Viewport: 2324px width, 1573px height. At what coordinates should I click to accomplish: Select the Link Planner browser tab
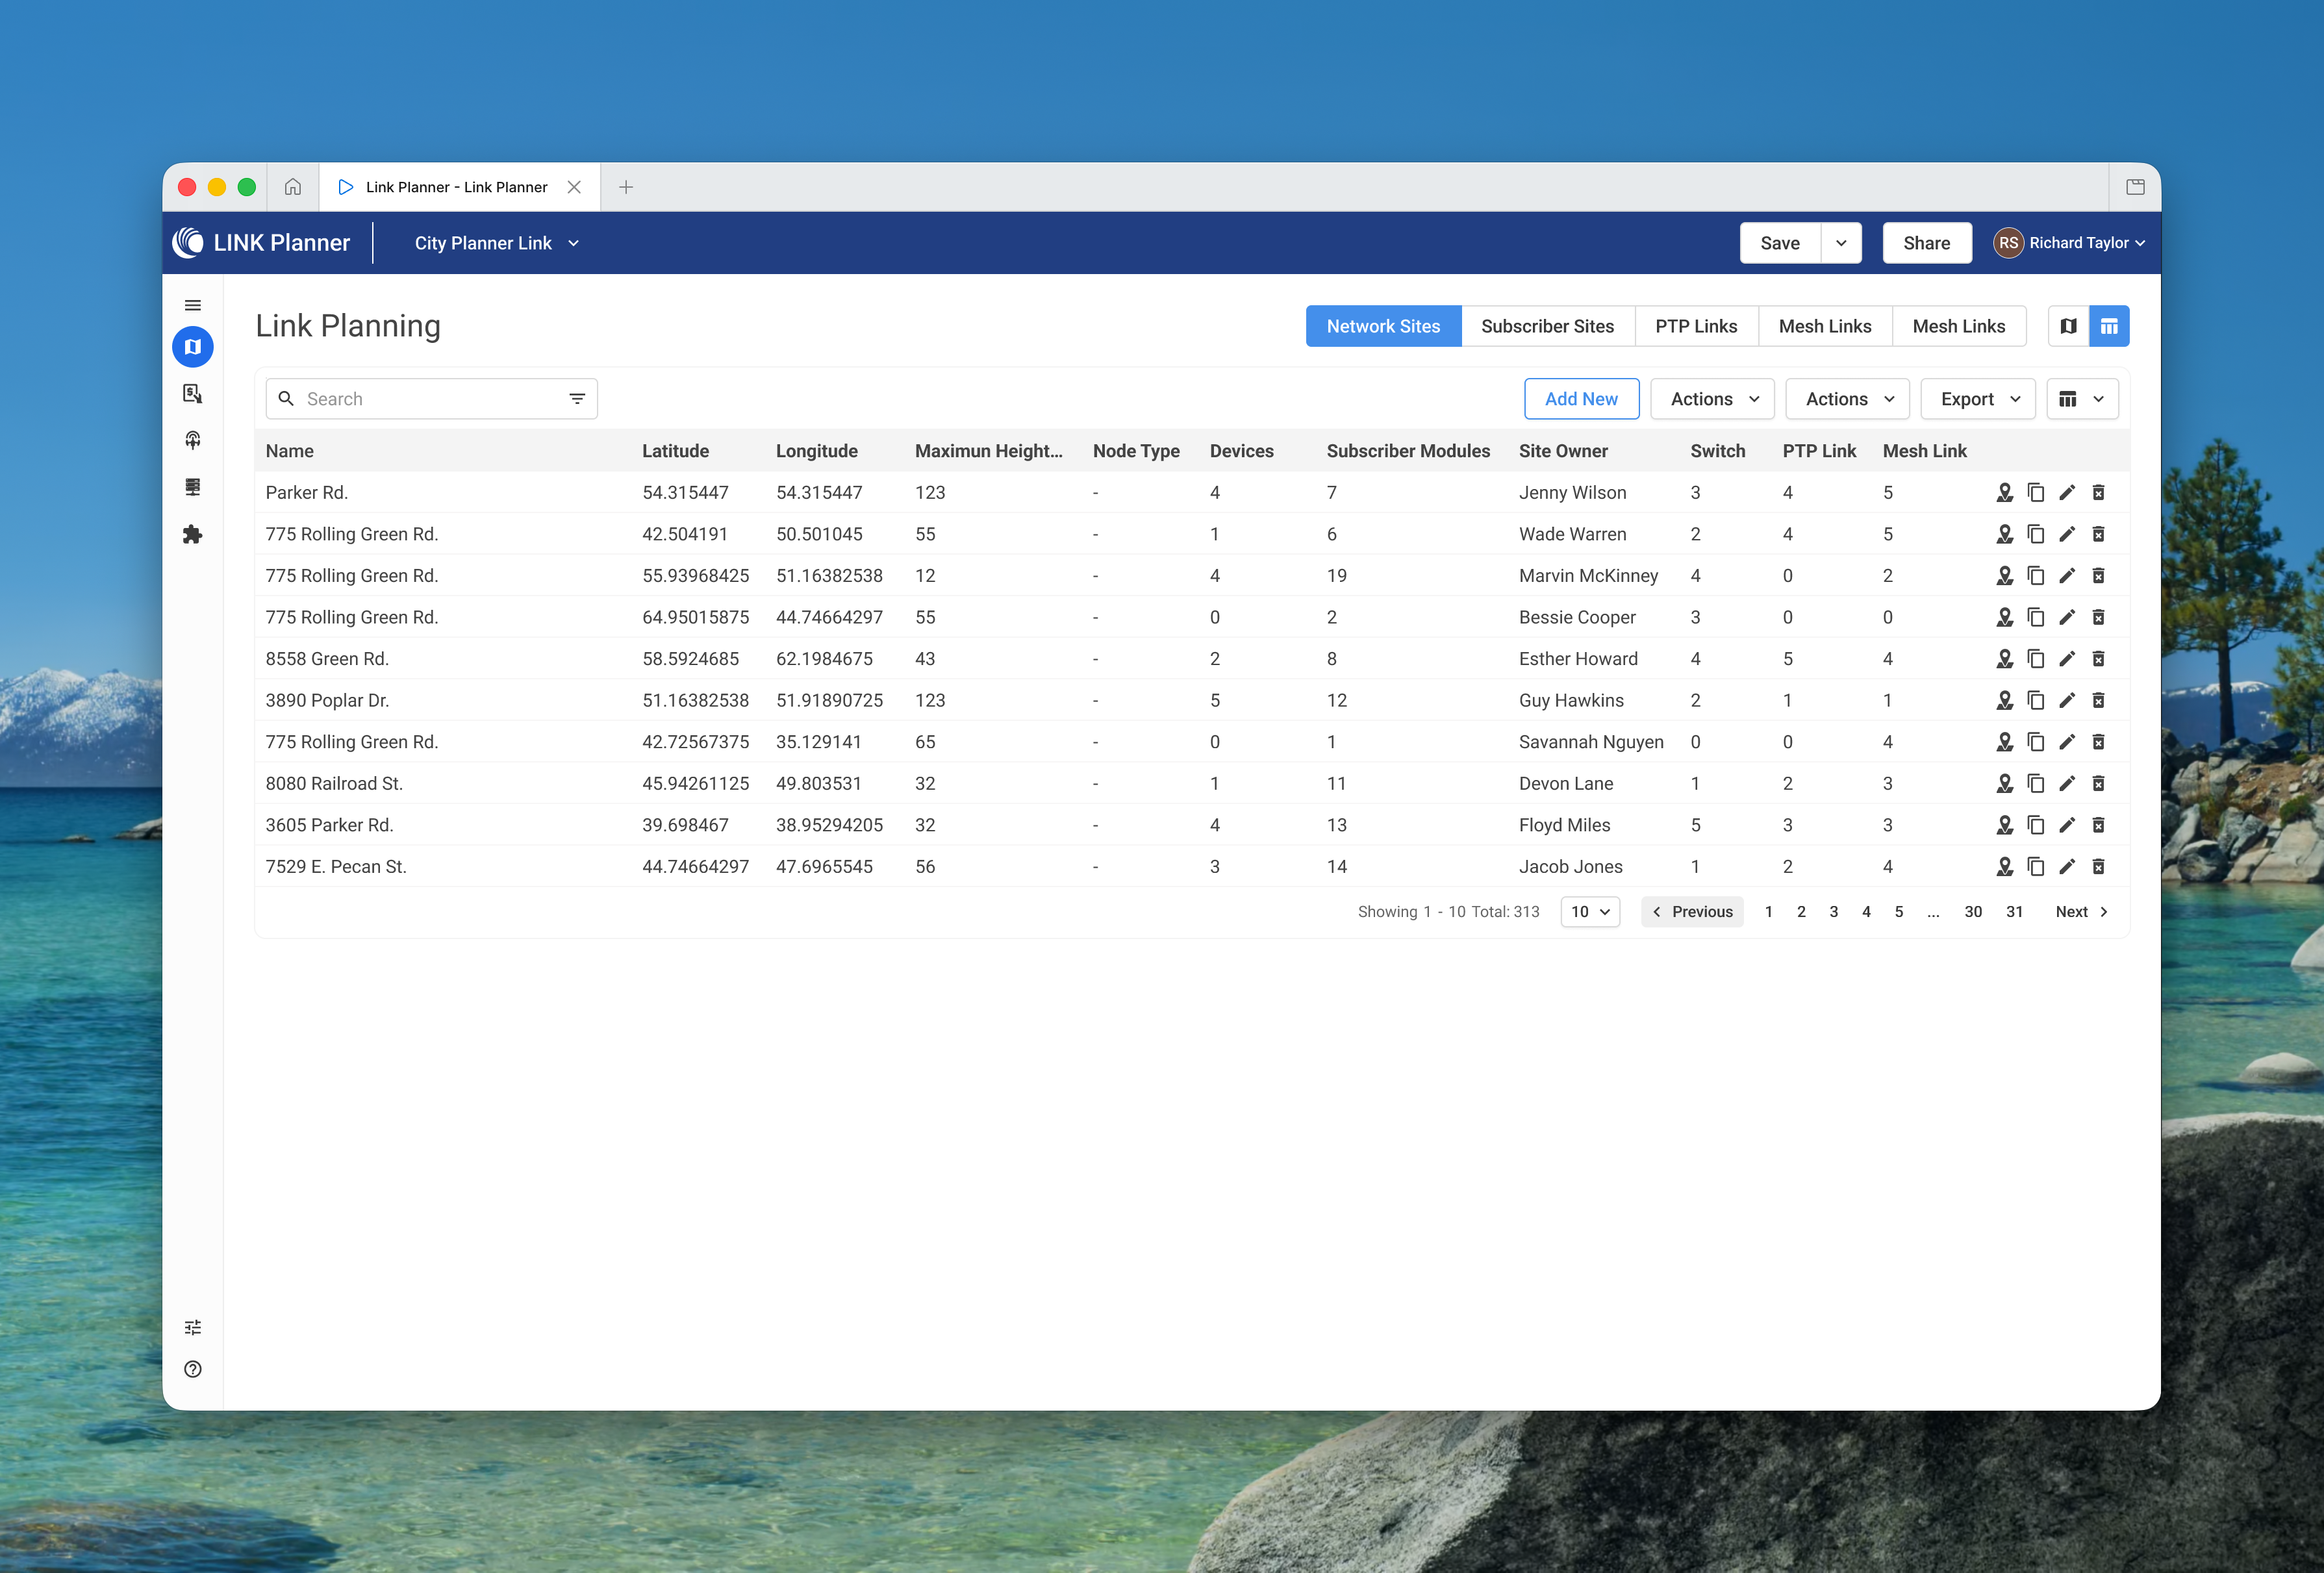point(459,187)
